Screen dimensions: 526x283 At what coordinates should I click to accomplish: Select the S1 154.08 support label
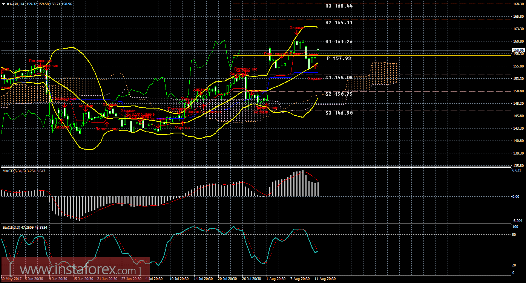coord(339,77)
